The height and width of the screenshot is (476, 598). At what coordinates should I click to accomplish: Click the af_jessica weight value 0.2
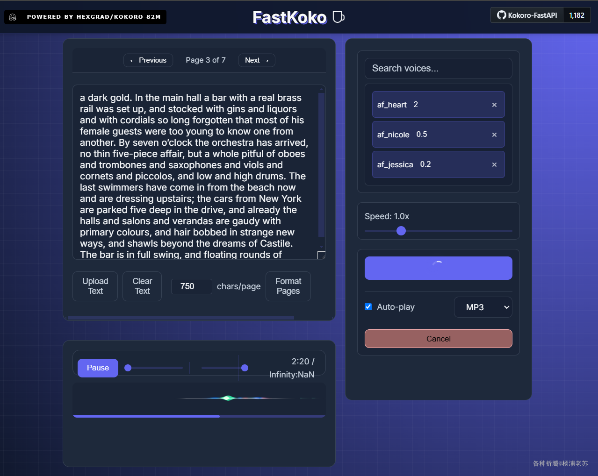pyautogui.click(x=425, y=164)
